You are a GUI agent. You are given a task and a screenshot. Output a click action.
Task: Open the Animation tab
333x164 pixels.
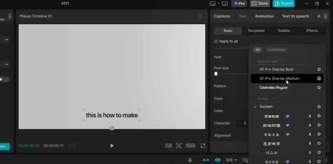[264, 16]
